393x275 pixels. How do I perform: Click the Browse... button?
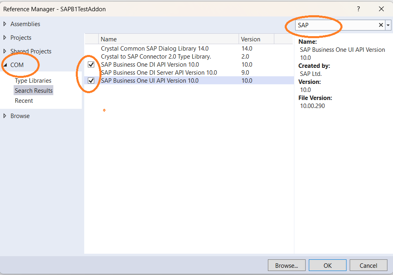click(286, 265)
